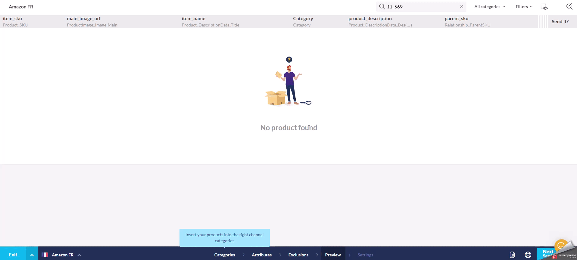
Task: Go to the Categories step
Action: 224,255
